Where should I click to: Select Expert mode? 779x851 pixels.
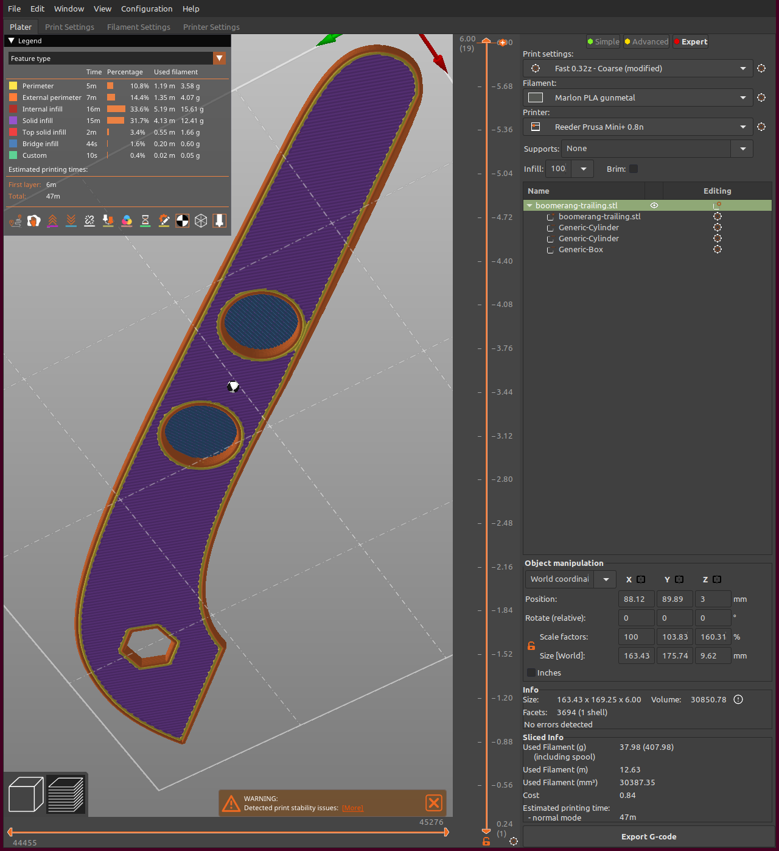tap(691, 41)
